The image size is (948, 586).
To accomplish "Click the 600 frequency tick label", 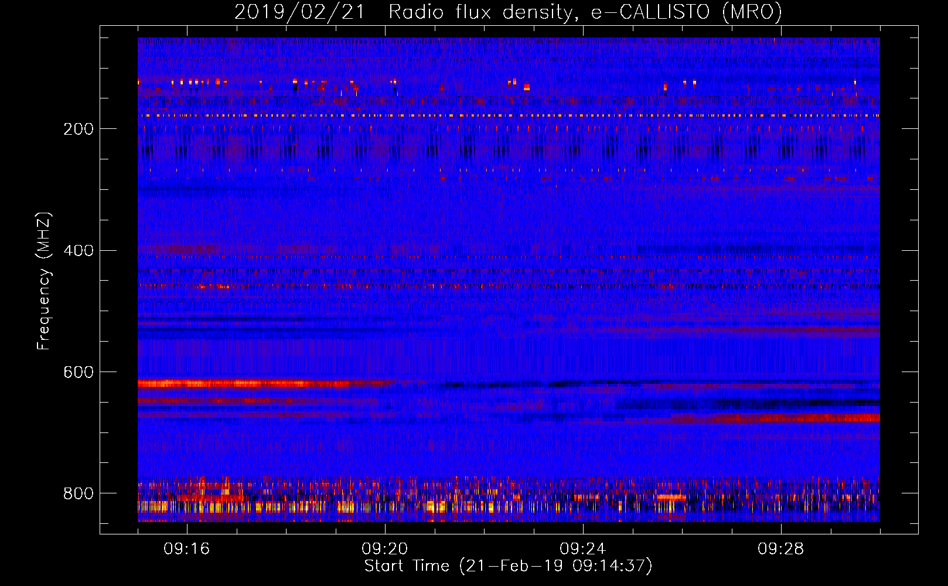I will coord(79,372).
